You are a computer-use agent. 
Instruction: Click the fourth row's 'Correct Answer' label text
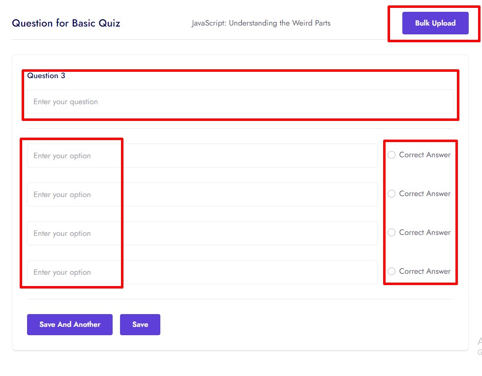coord(424,271)
